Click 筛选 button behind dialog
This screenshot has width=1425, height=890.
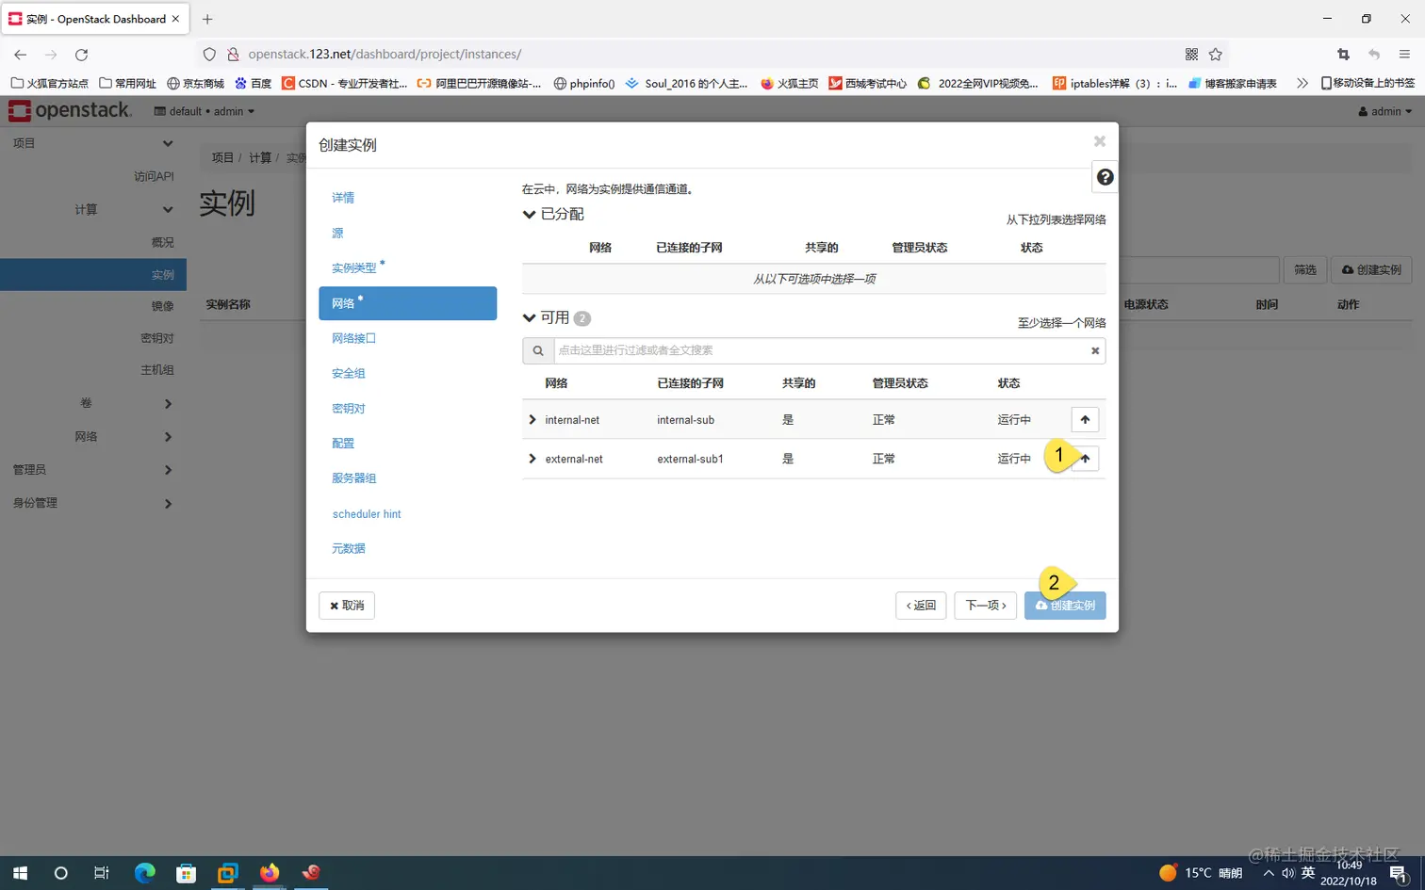tap(1305, 270)
